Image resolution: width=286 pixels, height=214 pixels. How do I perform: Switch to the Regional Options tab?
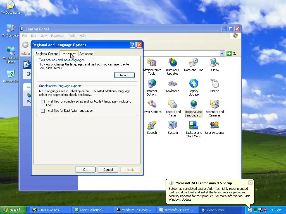(x=47, y=54)
